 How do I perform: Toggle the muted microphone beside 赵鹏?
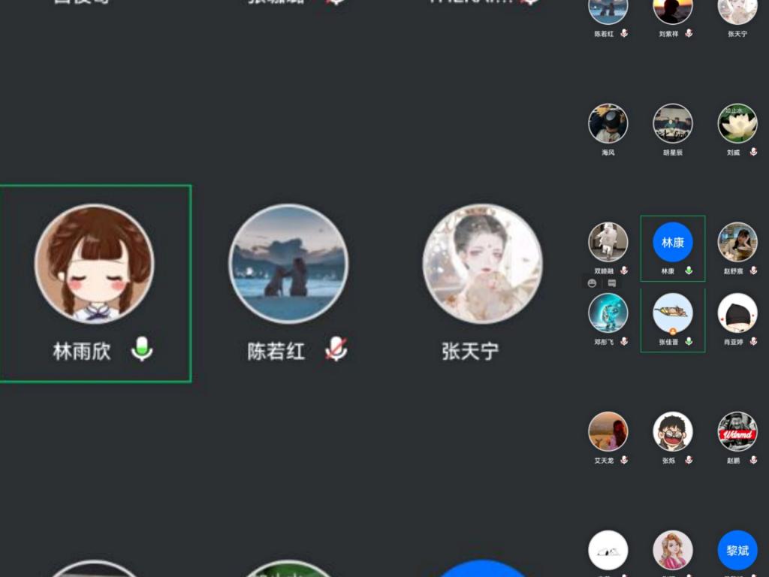click(x=753, y=460)
